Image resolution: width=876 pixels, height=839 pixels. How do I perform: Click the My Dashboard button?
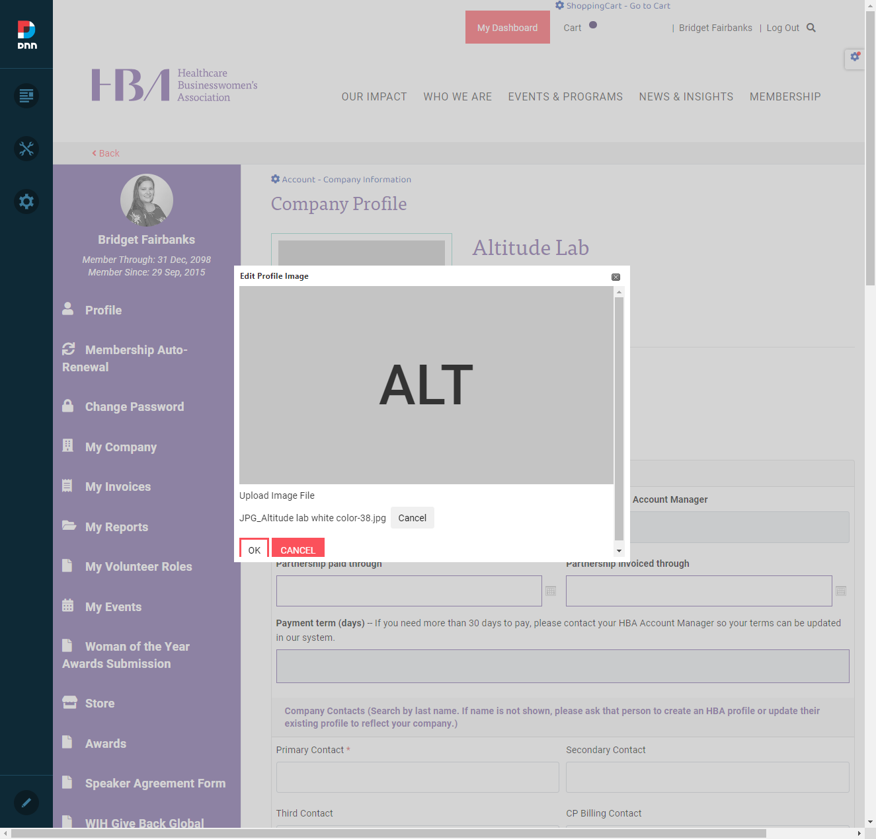508,27
